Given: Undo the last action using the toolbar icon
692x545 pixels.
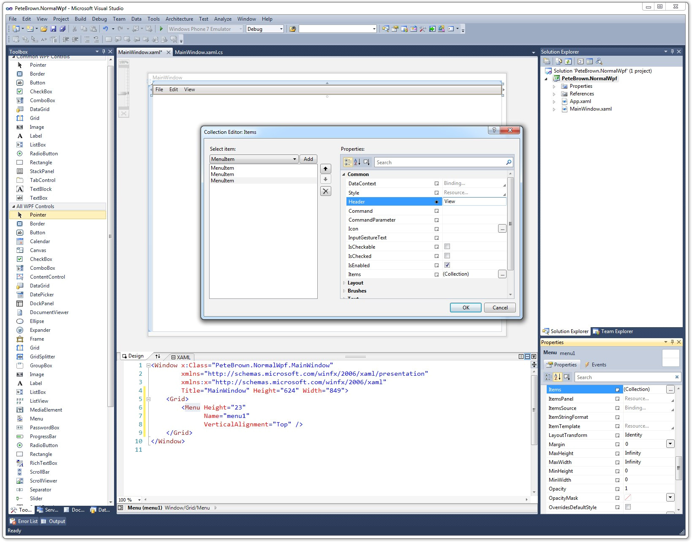Looking at the screenshot, I should [105, 29].
